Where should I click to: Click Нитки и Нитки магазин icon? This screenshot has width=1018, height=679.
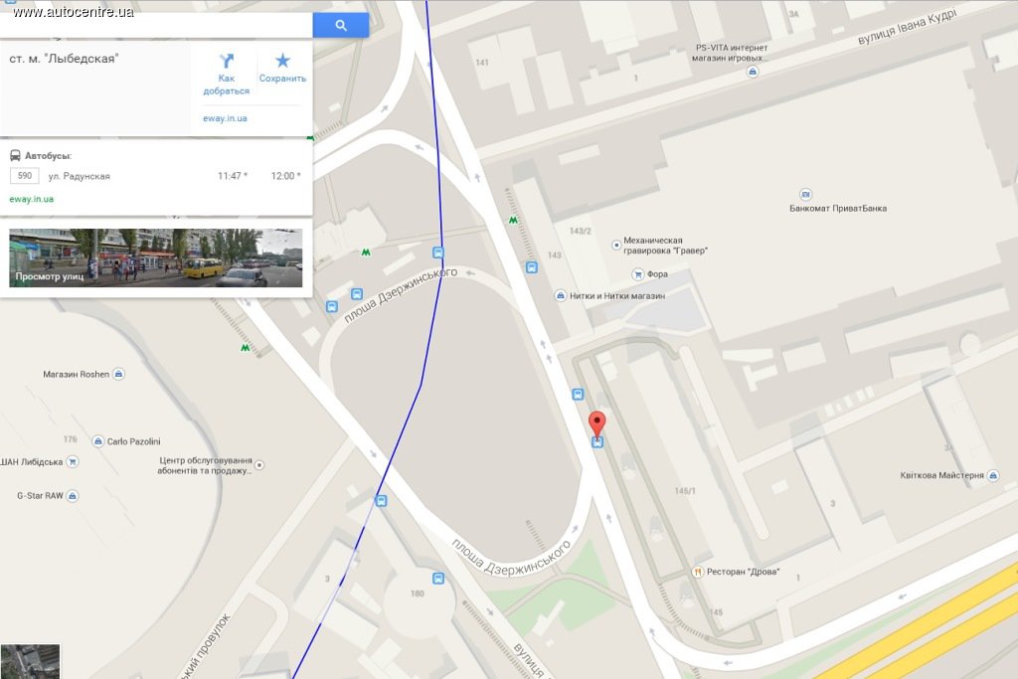coord(561,296)
